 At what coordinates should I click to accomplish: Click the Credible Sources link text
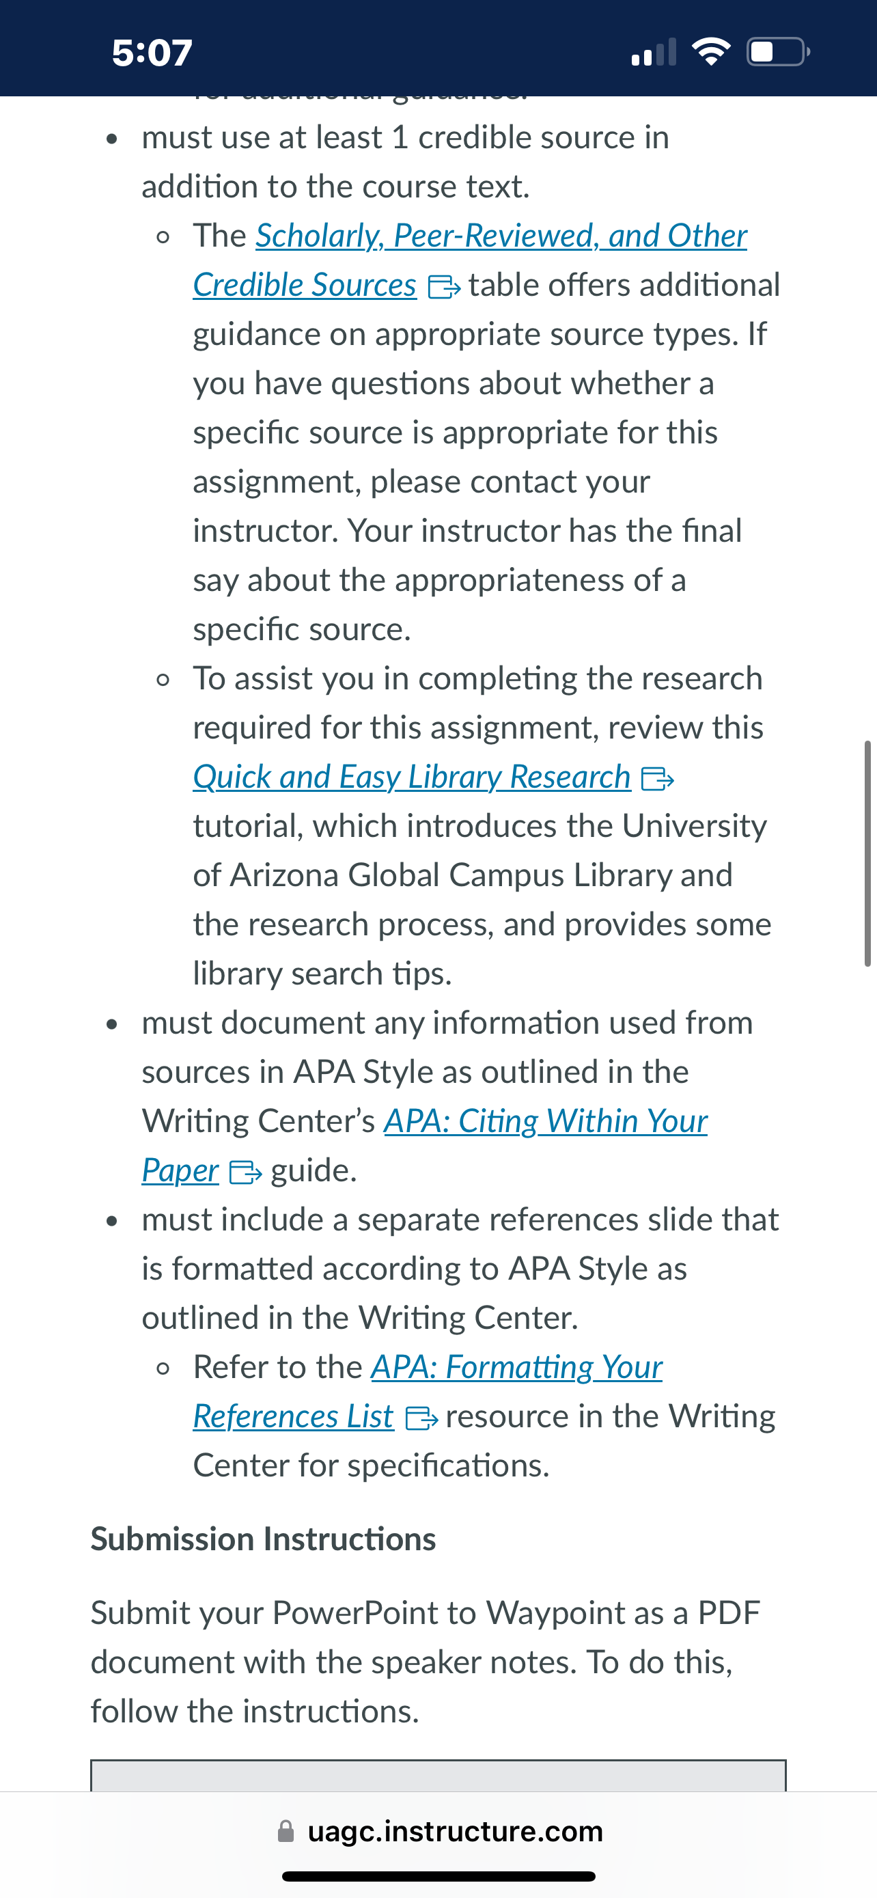click(x=305, y=285)
